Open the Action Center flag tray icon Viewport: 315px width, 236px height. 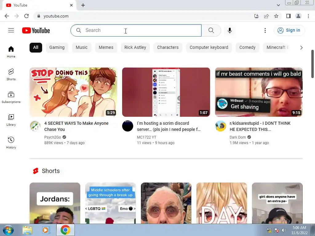[x=277, y=230]
